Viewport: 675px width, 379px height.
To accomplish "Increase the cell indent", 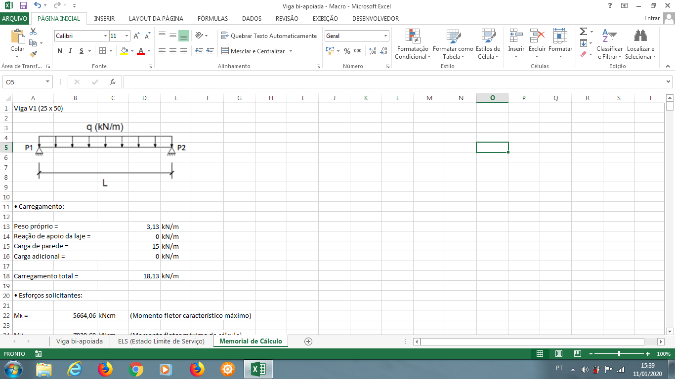I will point(210,51).
